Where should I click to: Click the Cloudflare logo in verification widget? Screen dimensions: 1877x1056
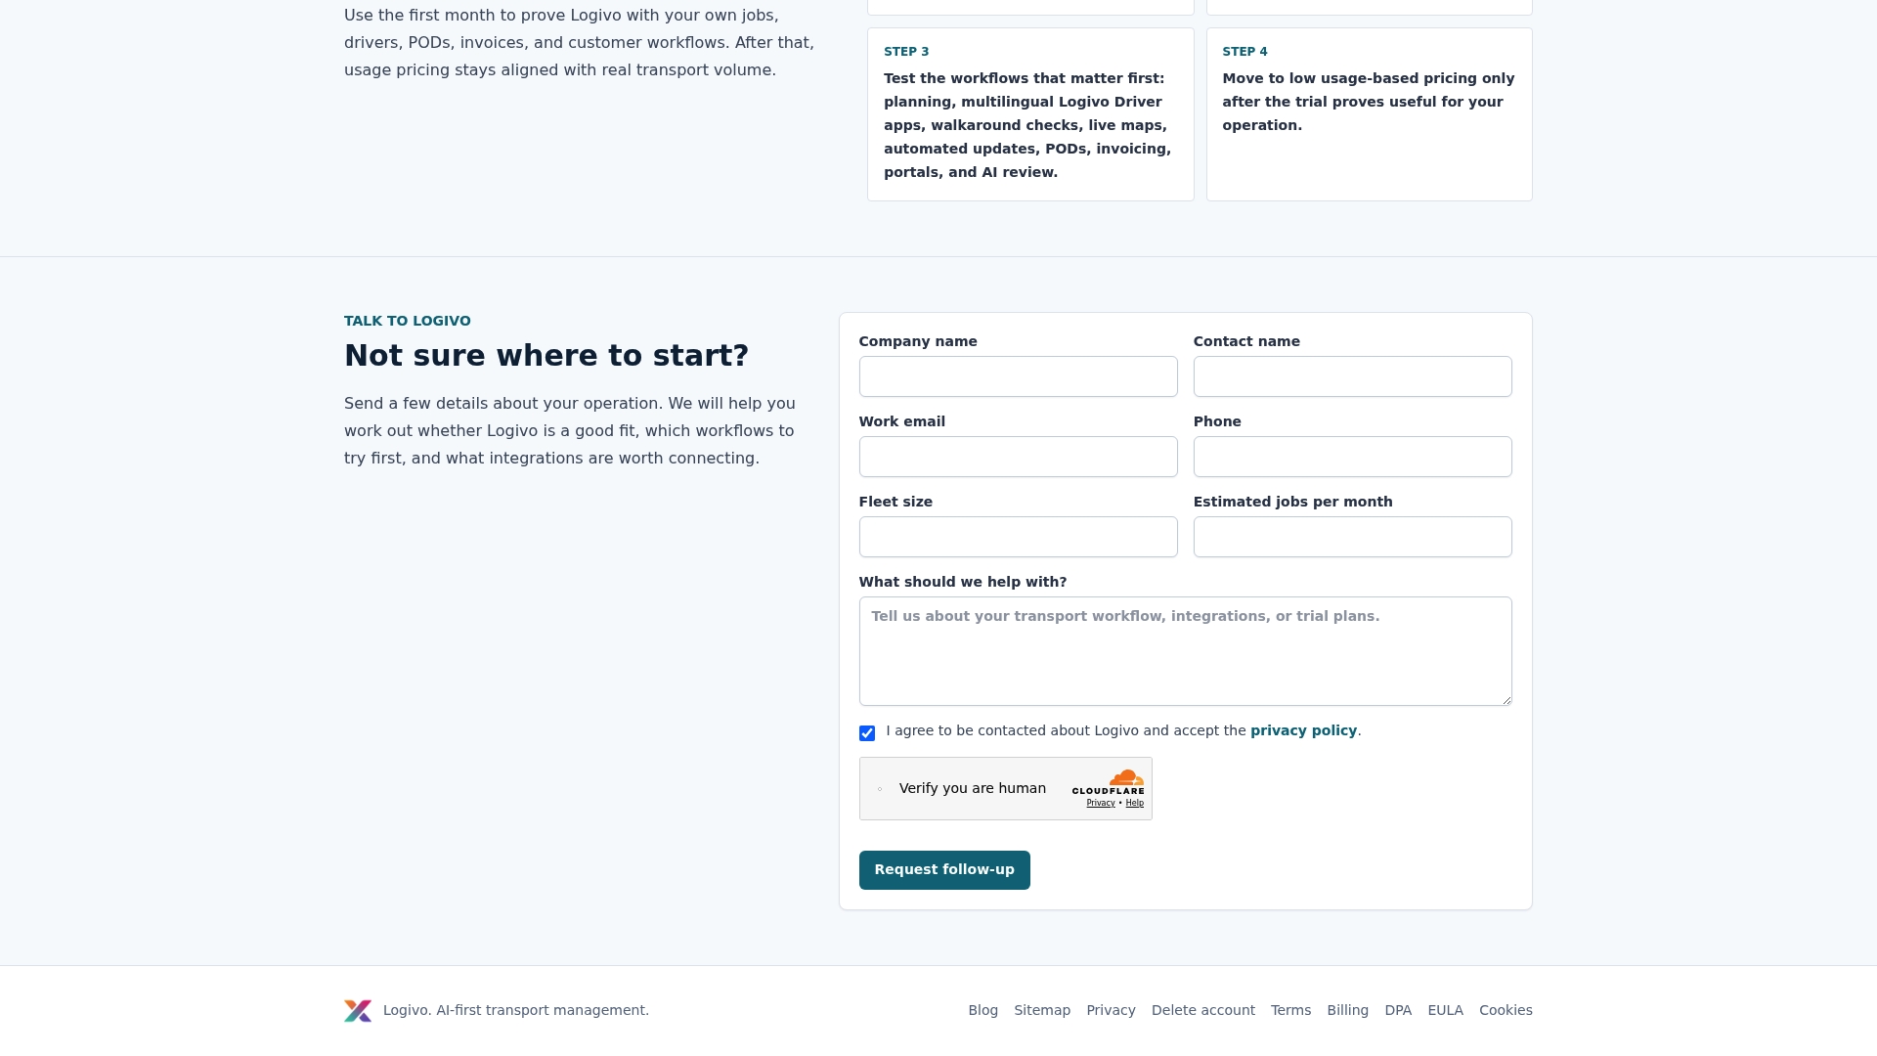pyautogui.click(x=1108, y=782)
